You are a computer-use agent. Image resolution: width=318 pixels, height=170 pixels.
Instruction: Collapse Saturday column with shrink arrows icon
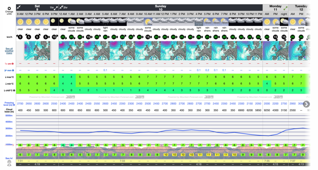pos(19,7)
